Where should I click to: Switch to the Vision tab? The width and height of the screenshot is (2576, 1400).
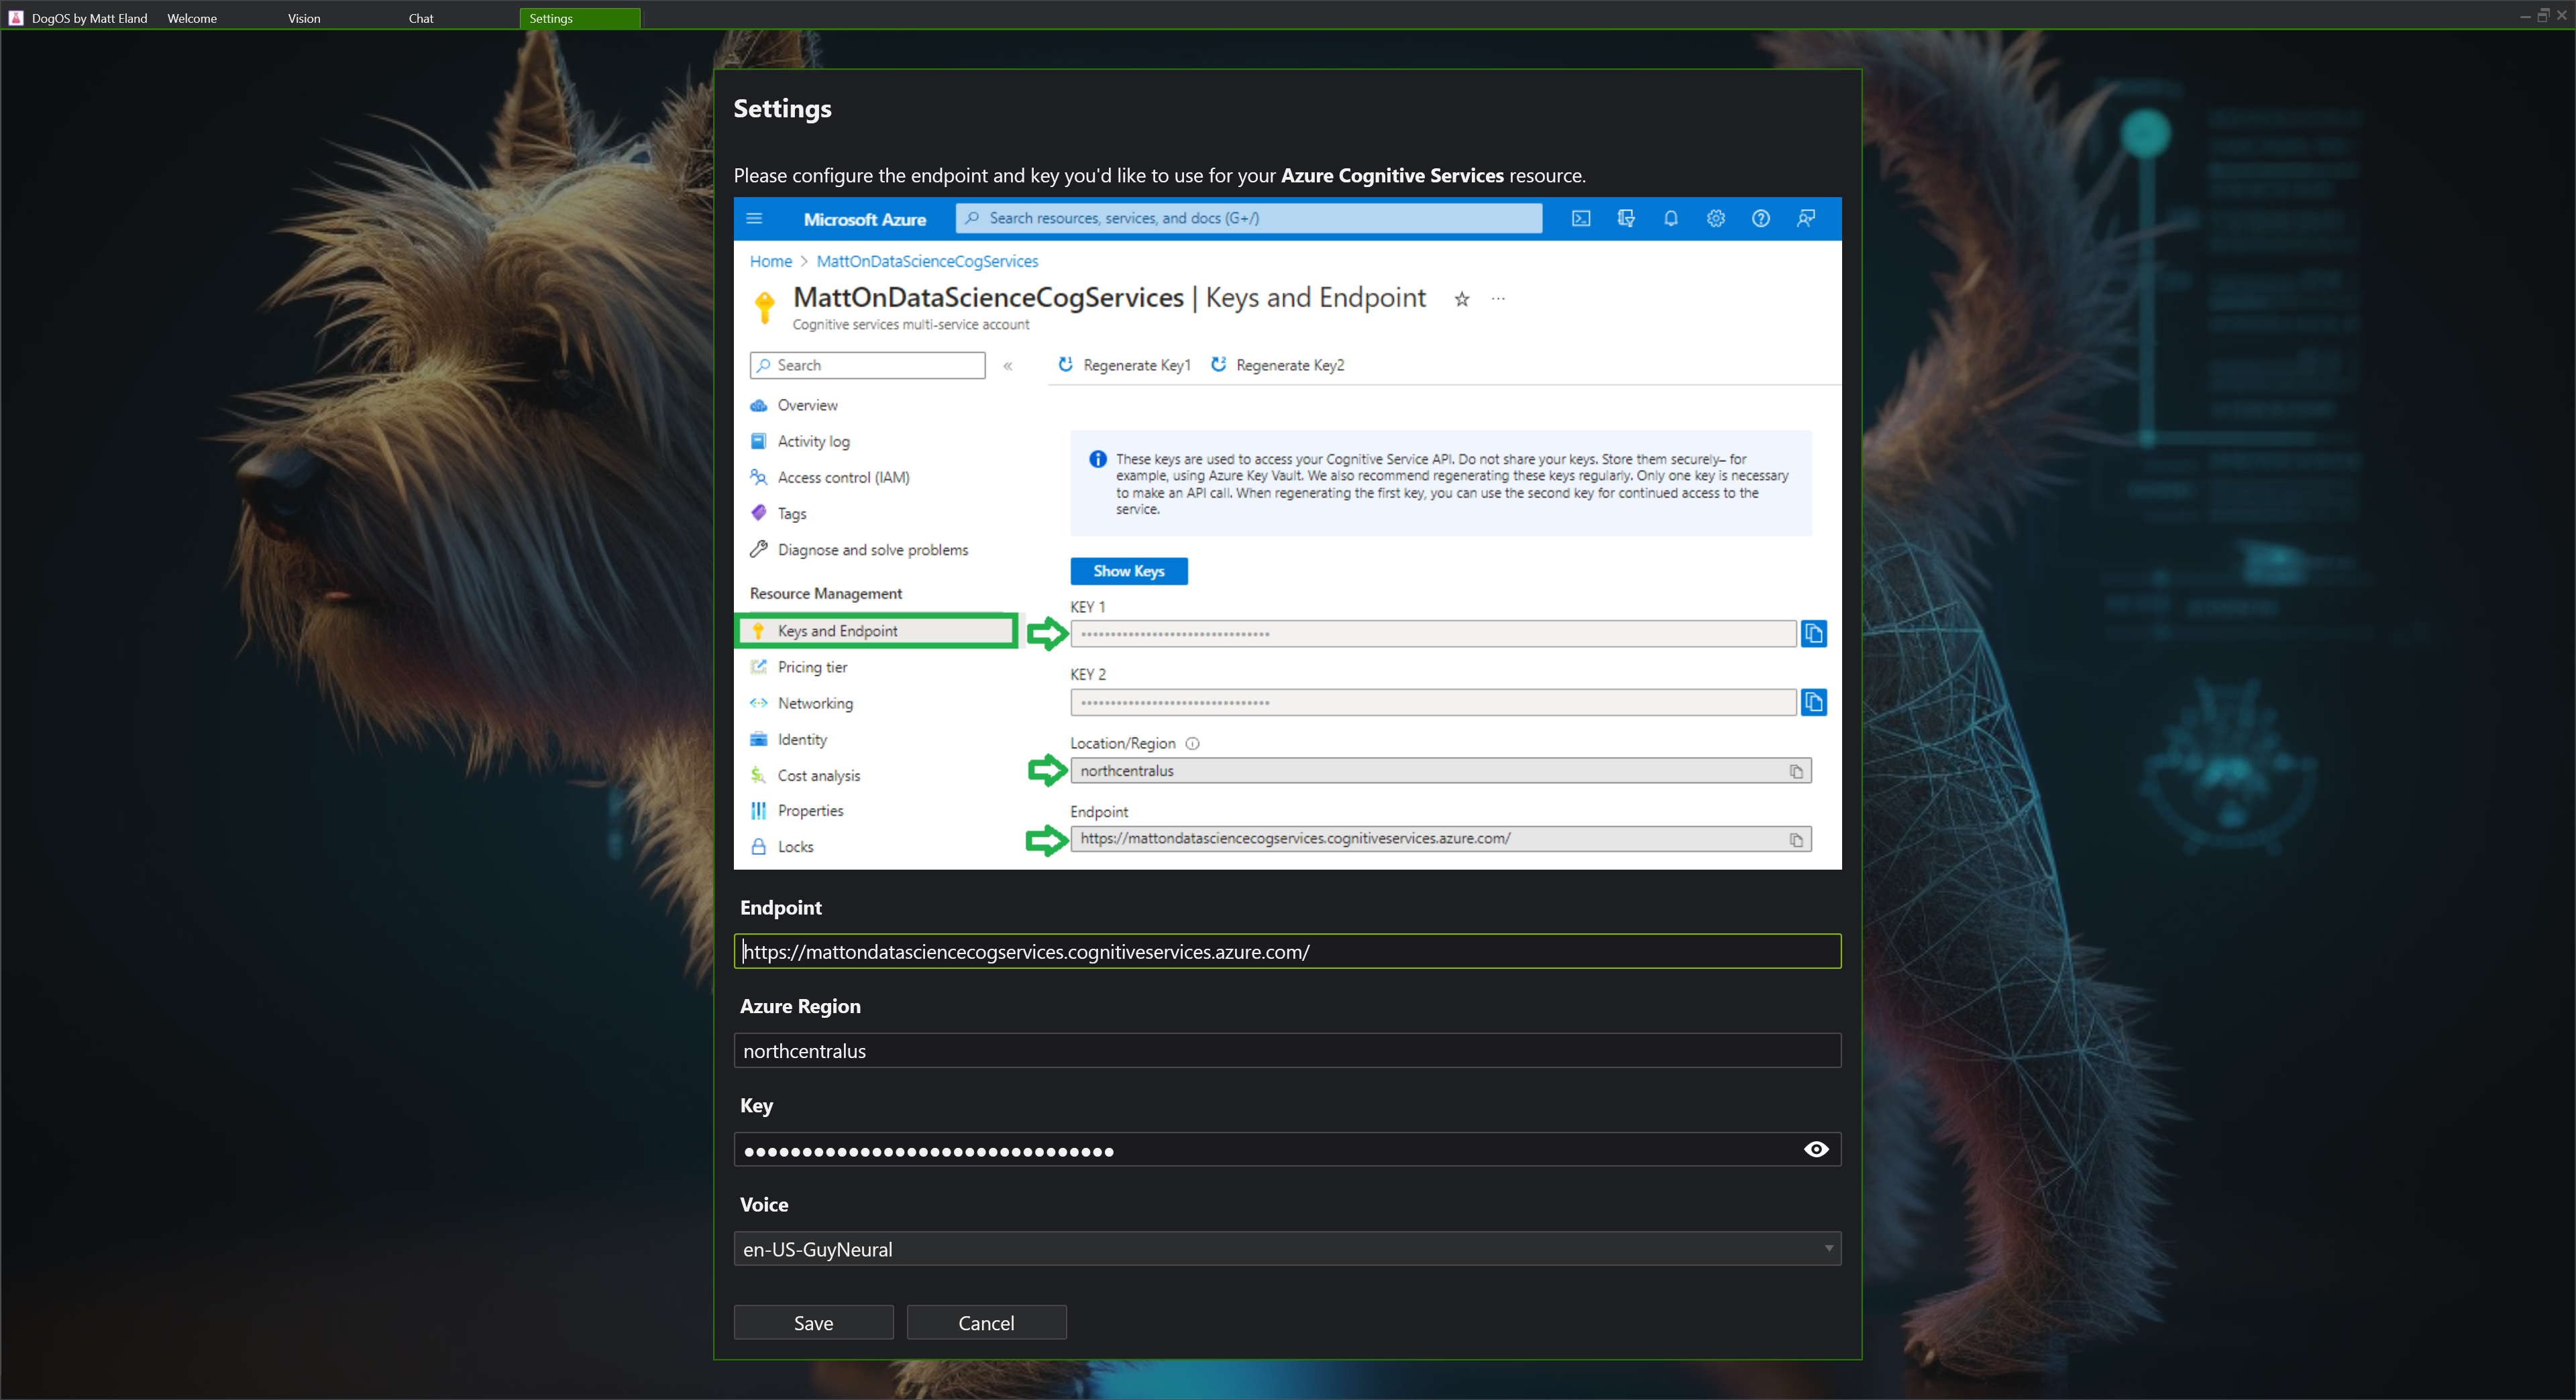pos(304,18)
